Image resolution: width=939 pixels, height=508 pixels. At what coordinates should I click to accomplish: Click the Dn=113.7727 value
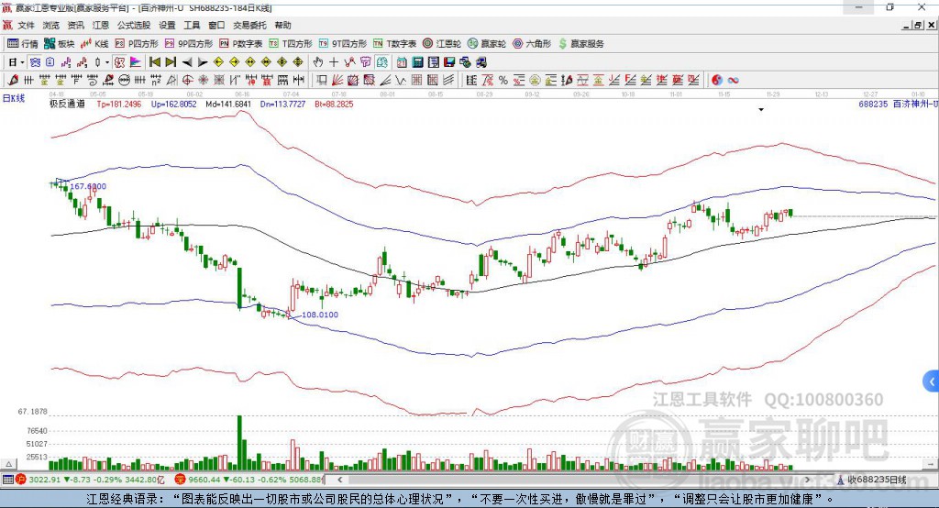pyautogui.click(x=282, y=104)
